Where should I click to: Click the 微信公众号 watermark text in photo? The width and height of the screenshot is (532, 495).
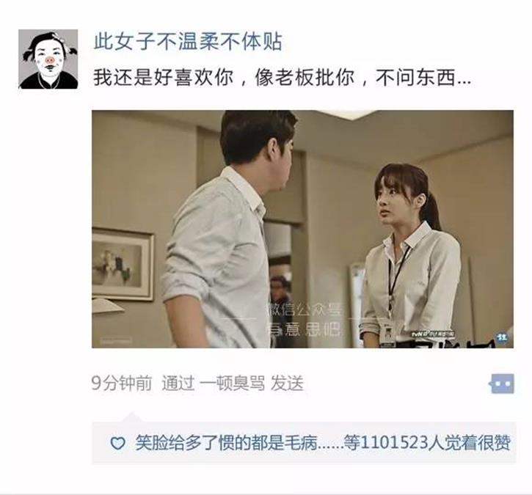[x=305, y=309]
